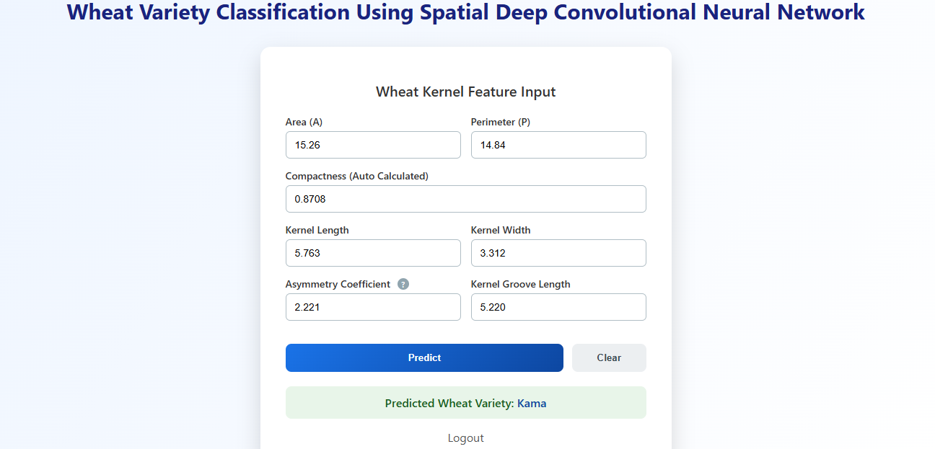935x449 pixels.
Task: Click the Wheat Variety Classification page title
Action: pyautogui.click(x=466, y=12)
